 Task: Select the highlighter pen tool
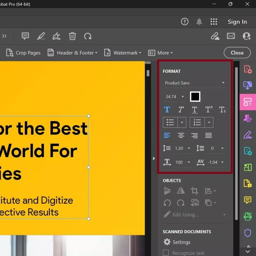41,36
